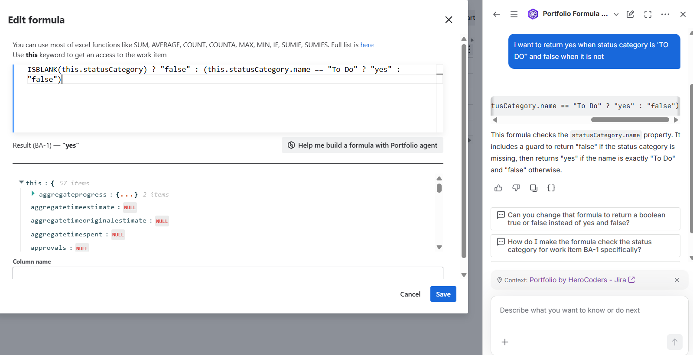Click the code snippet horizontal scrollbar

[x=630, y=119]
